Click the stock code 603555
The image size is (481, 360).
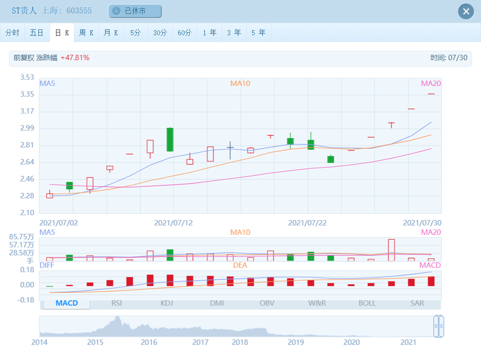click(x=79, y=11)
